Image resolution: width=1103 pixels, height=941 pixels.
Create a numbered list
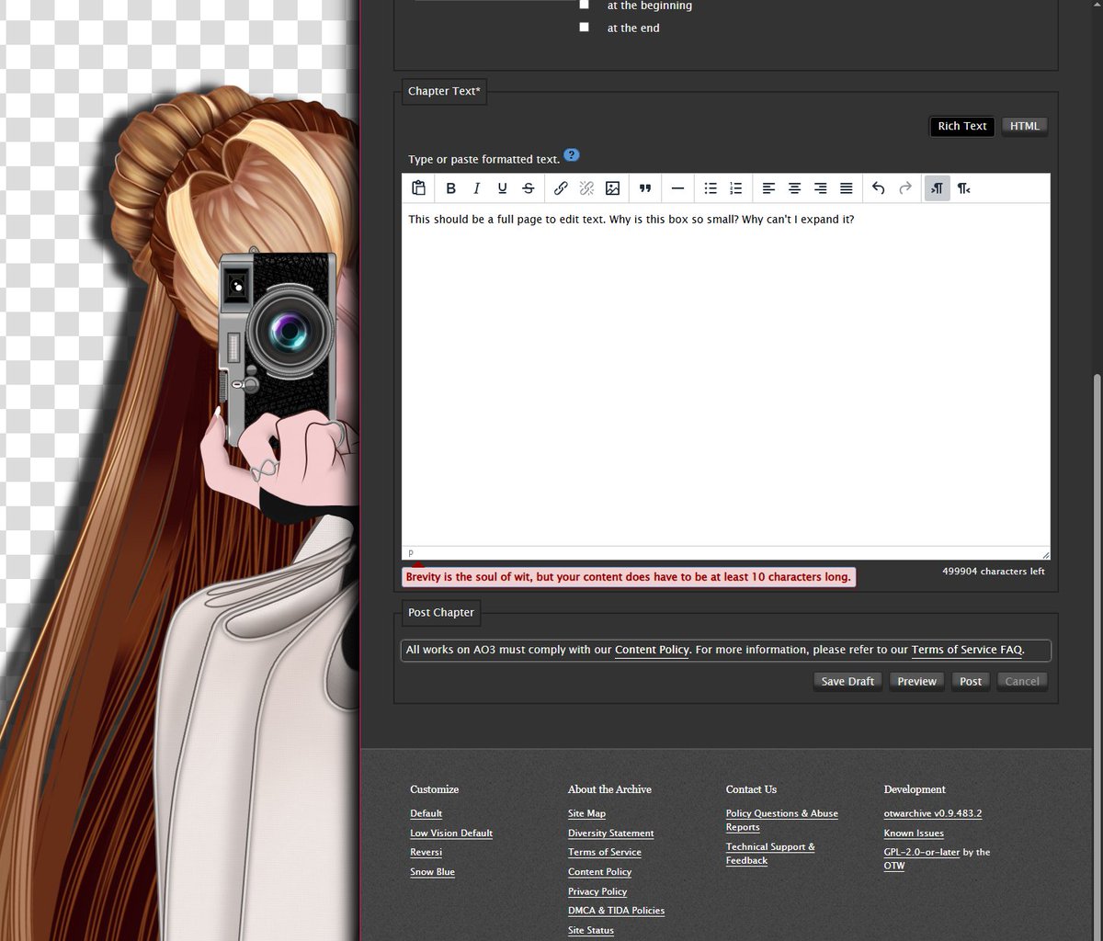pos(735,188)
